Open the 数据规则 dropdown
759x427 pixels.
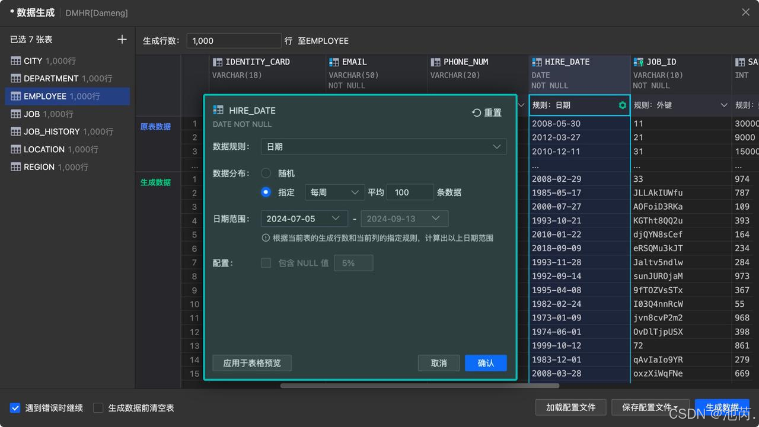[384, 146]
